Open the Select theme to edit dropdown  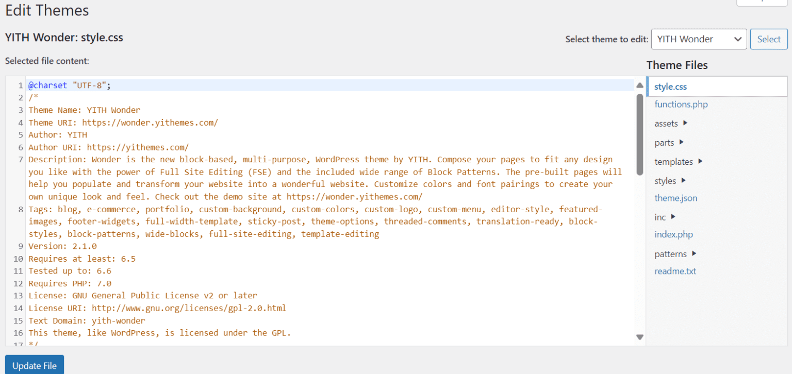point(699,39)
